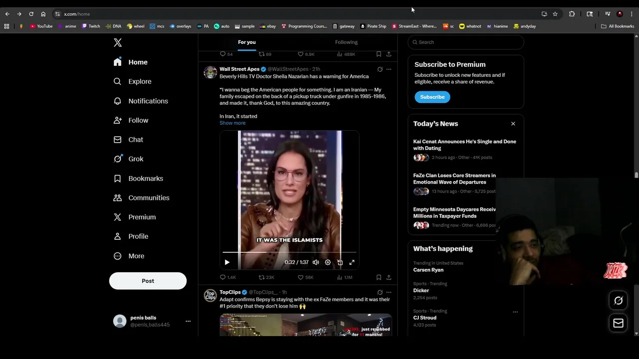Open the browser Extensions puzzle icon
The height and width of the screenshot is (359, 639).
click(572, 14)
